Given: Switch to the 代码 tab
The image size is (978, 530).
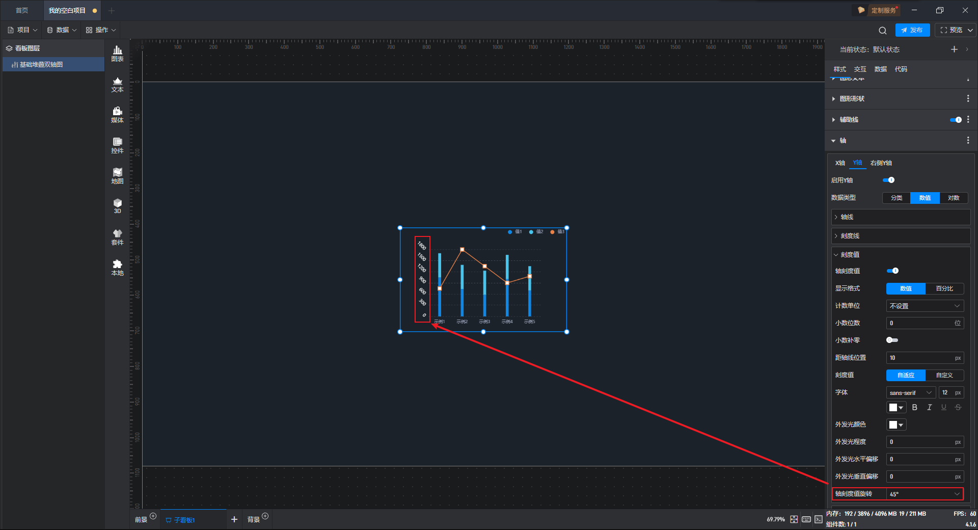Looking at the screenshot, I should pos(901,69).
